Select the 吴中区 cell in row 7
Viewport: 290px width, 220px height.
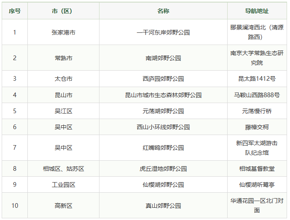point(63,148)
